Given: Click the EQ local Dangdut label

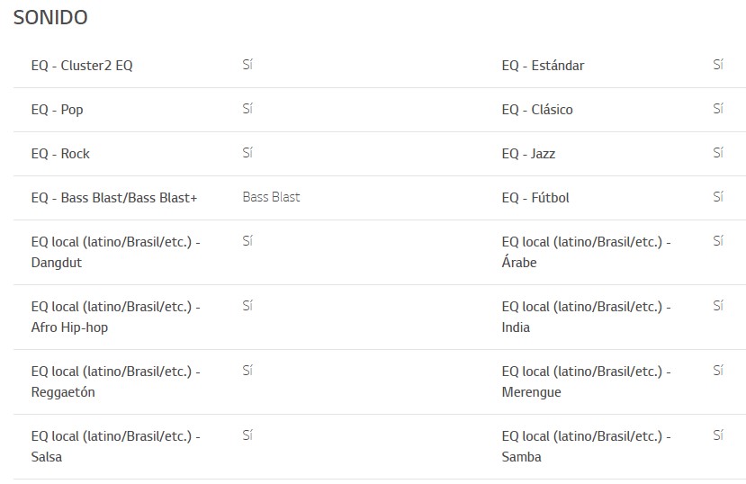Looking at the screenshot, I should tap(115, 252).
